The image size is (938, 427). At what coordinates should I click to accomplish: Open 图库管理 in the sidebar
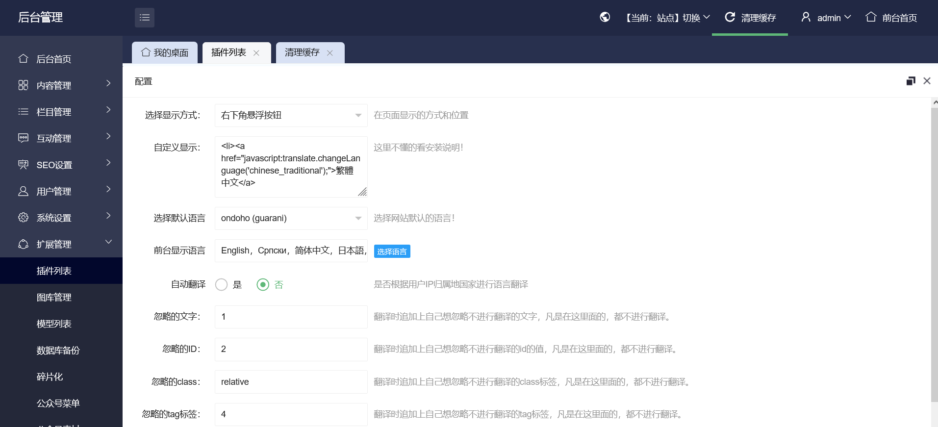point(61,297)
